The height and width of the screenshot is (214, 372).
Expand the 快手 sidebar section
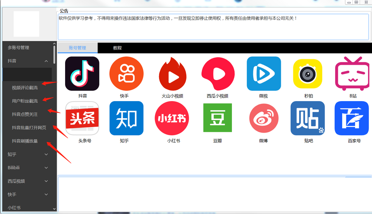27,194
